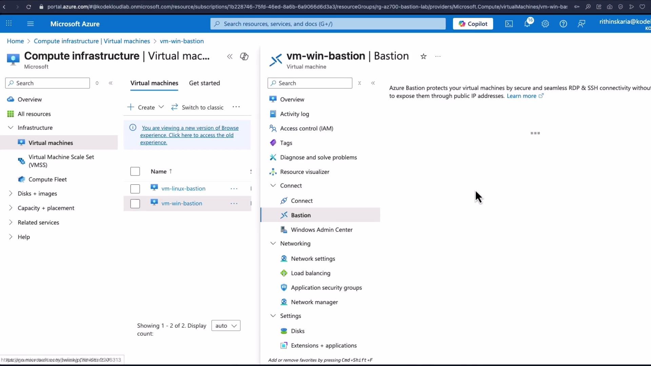Viewport: 651px width, 366px height.
Task: Open the Help question mark icon
Action: point(563,24)
